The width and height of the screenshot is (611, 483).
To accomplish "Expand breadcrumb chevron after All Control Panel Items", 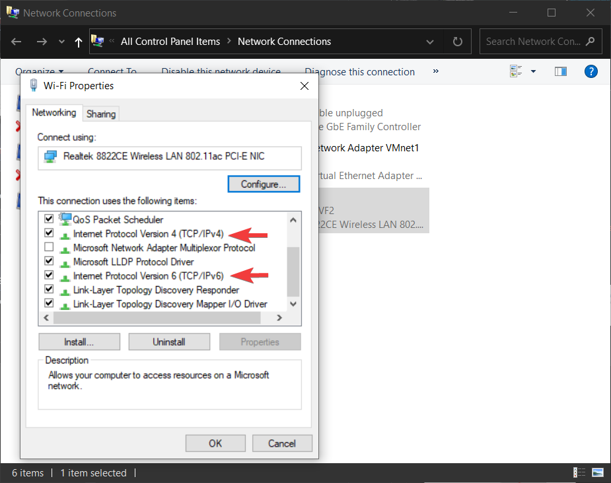I will 229,41.
